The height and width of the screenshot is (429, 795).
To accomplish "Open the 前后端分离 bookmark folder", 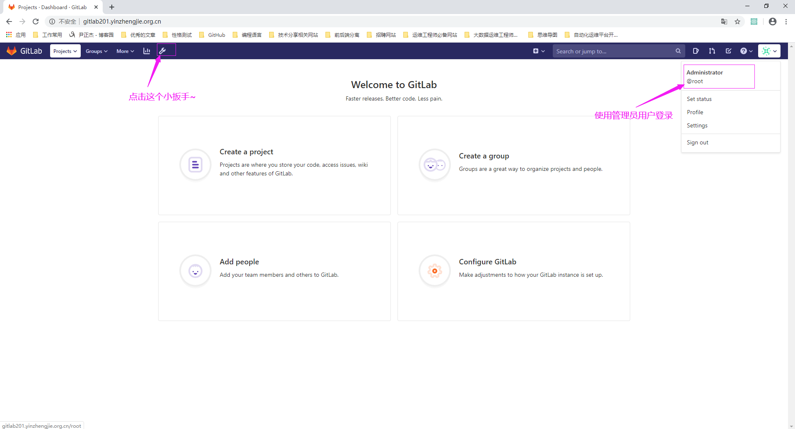I will tap(342, 35).
